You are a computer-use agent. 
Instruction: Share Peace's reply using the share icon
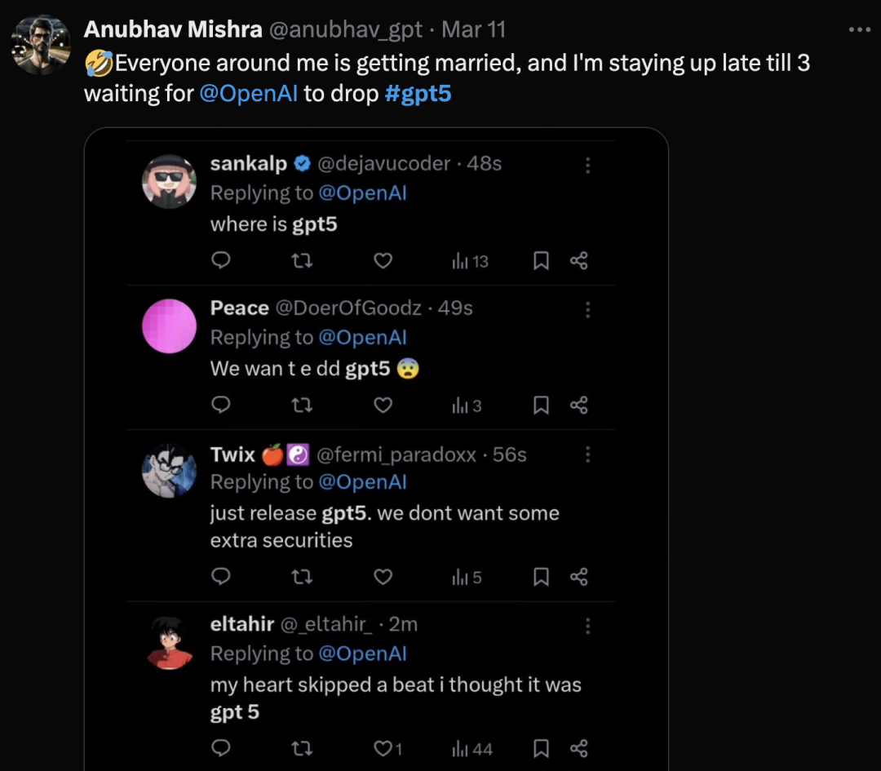coord(579,405)
